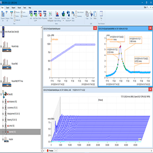Viewport: 153px width, 153px height.
Task: Click the measurement point icon beside Unbalance
Action: tap(6, 102)
